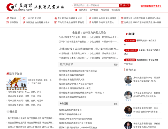
Task: Open headline 小北读财报：以药明康德为例
Action: point(89,49)
